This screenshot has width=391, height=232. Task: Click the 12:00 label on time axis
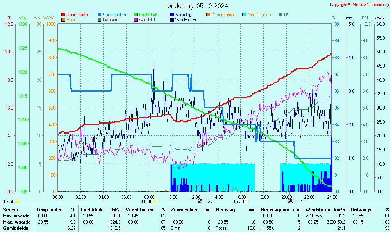click(195, 197)
